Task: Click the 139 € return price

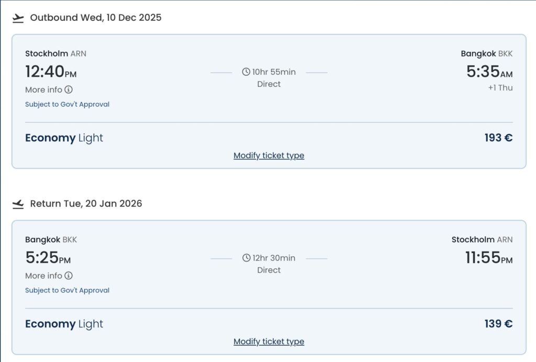Action: point(498,324)
